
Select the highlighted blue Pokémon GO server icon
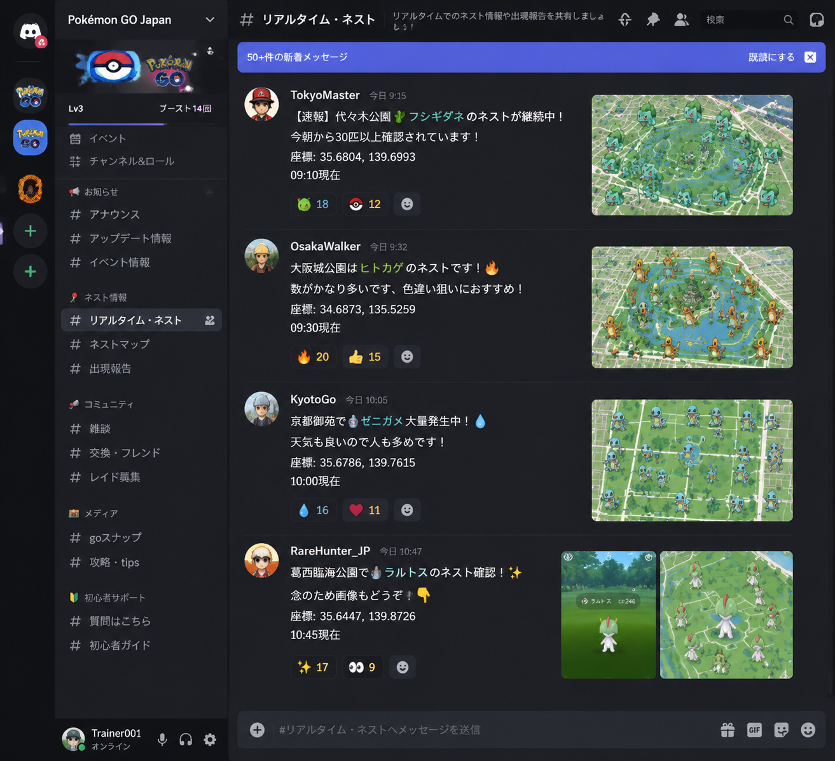point(30,137)
